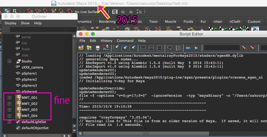Image resolution: width=267 pixels, height=137 pixels.
Task: Click Render Current Frame clapperboard icon
Action: (123, 12)
